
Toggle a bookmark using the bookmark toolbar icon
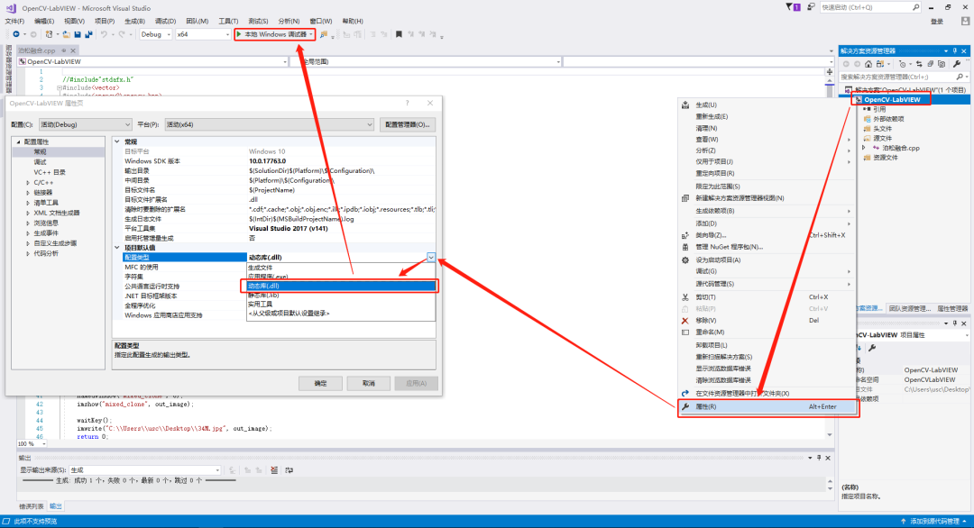click(x=400, y=34)
